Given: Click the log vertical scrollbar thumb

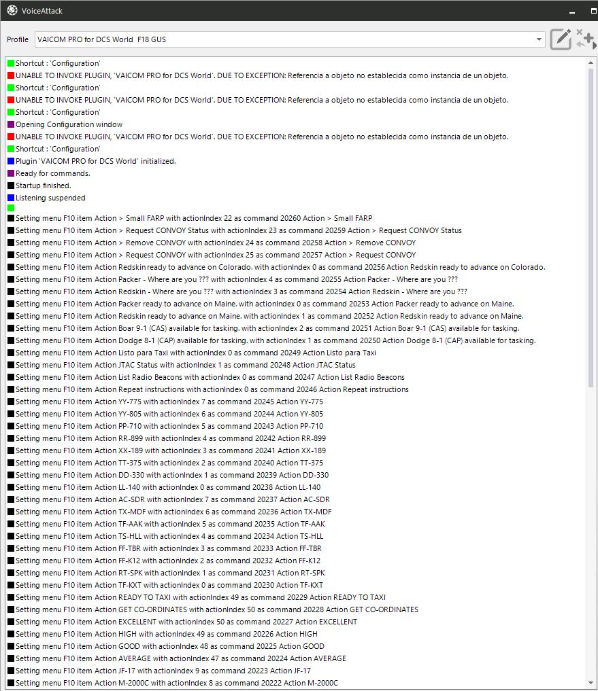Looking at the screenshot, I should click(591, 228).
